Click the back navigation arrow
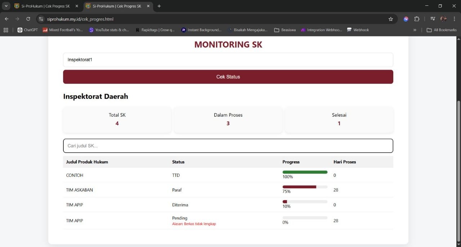 click(6, 19)
